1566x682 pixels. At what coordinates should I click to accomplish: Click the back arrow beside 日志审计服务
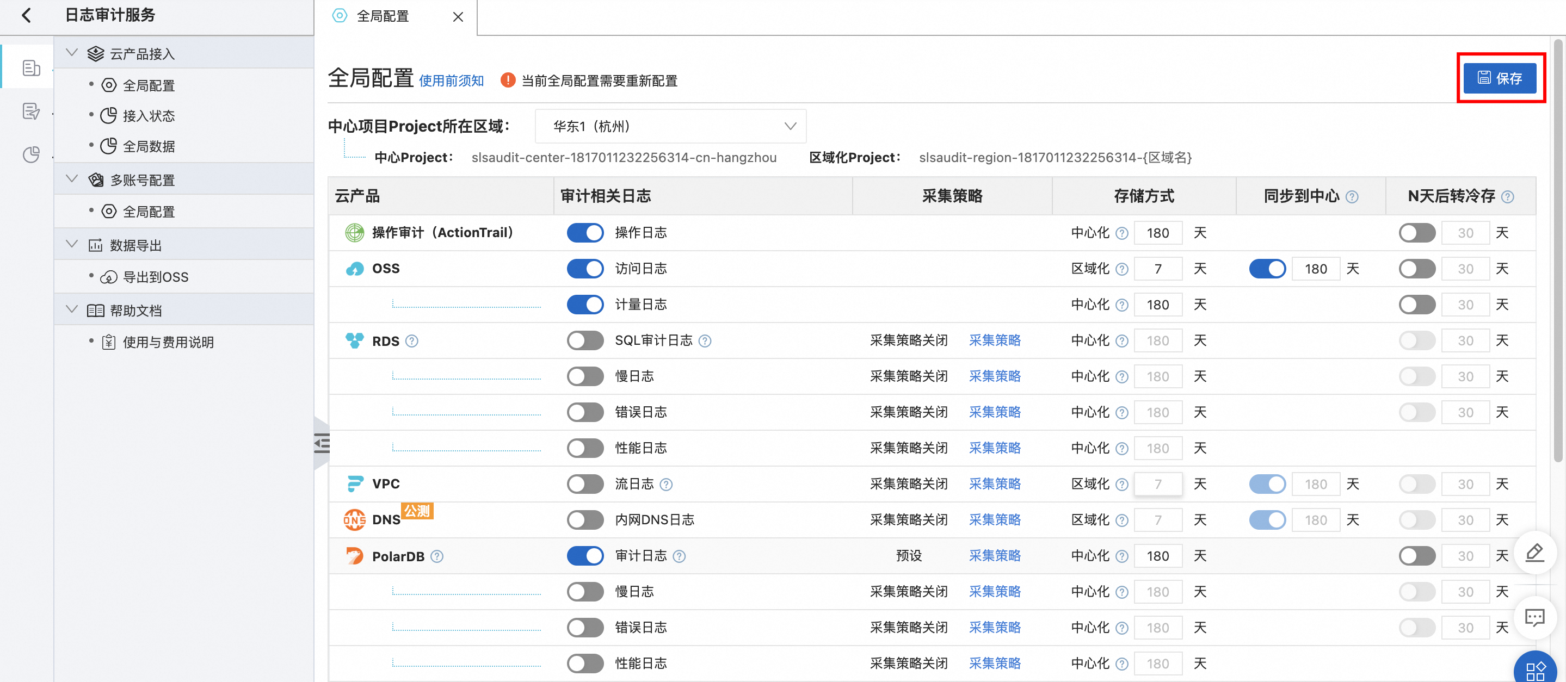tap(26, 15)
